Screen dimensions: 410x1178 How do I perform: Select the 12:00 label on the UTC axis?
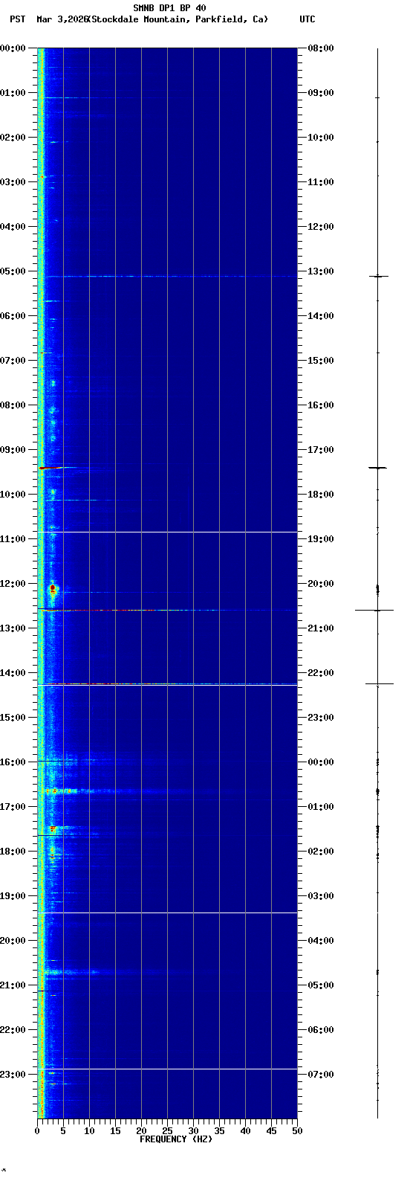click(321, 227)
